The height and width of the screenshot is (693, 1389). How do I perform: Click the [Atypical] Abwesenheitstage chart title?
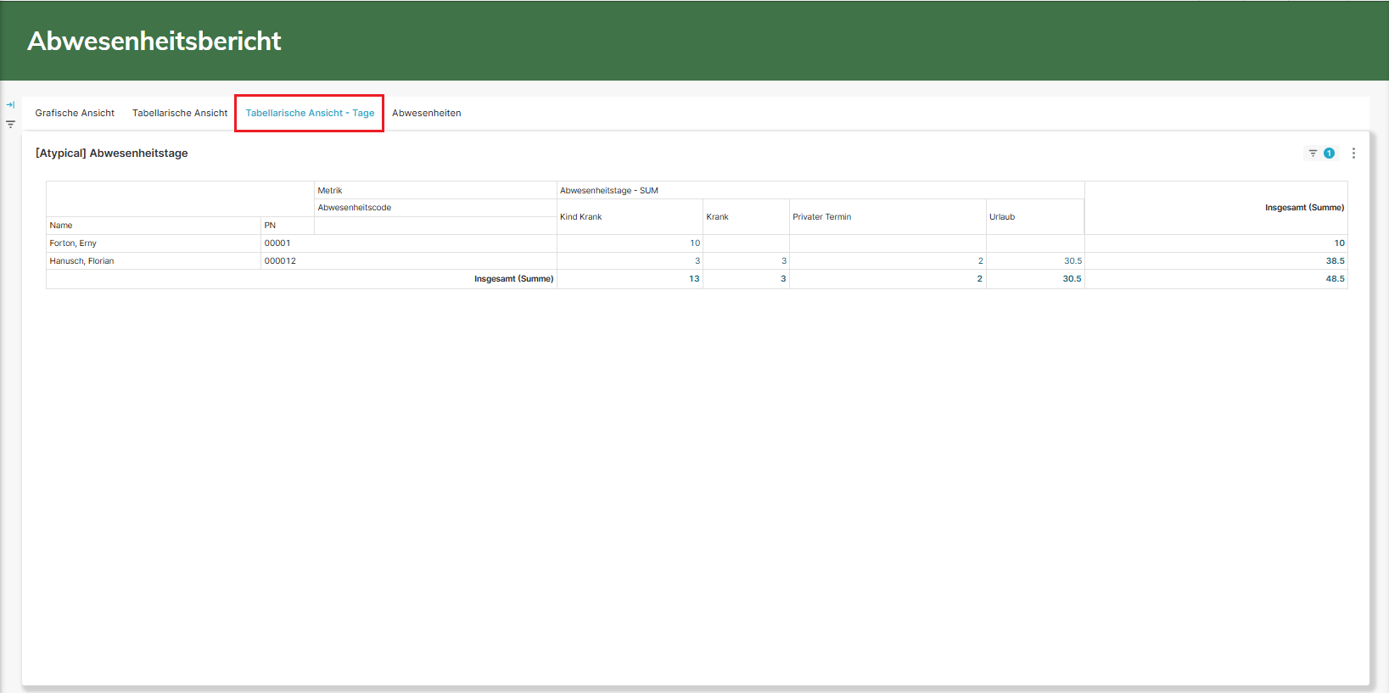click(x=112, y=154)
